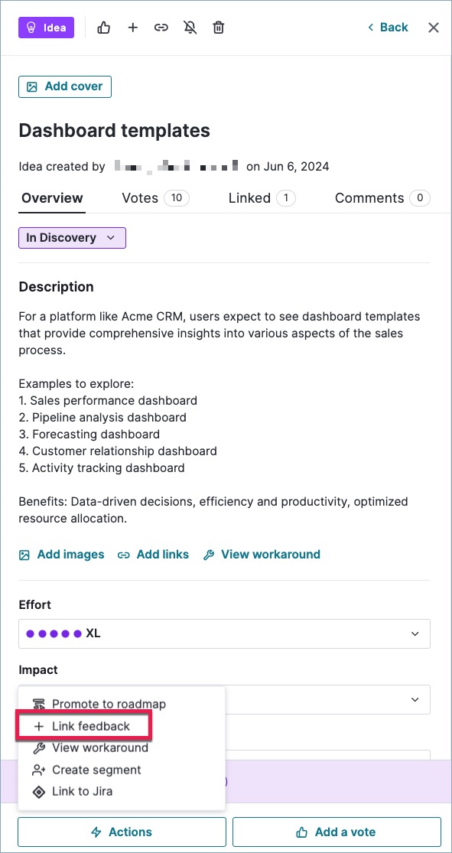
Task: Toggle the muted bell notification icon
Action: point(190,28)
